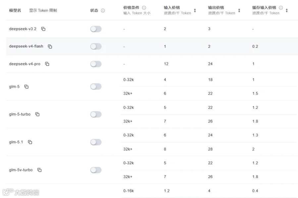
Task: Copy the glm-5 model name
Action: 26,87
